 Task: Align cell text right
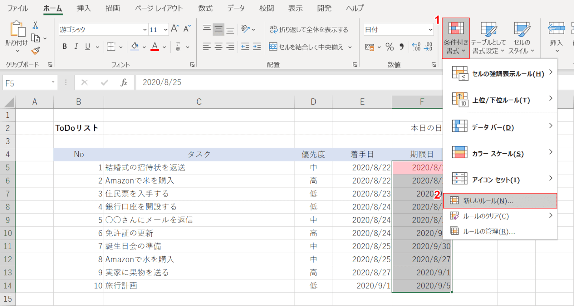pyautogui.click(x=231, y=47)
